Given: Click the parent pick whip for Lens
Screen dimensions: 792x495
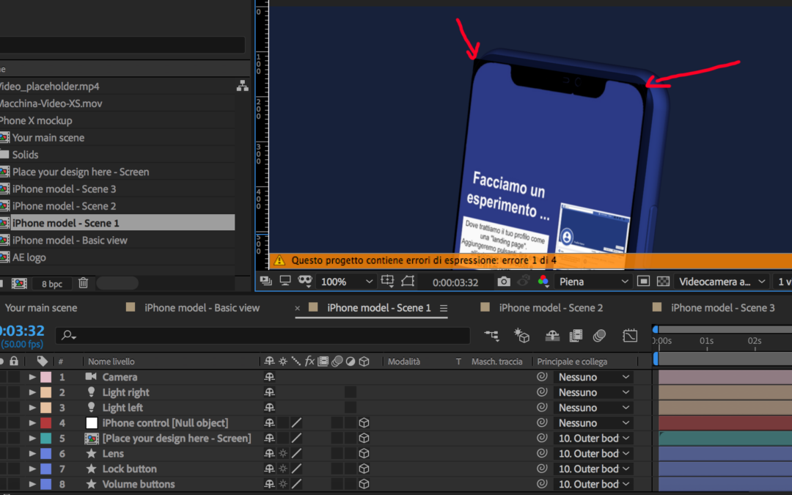Looking at the screenshot, I should [542, 453].
